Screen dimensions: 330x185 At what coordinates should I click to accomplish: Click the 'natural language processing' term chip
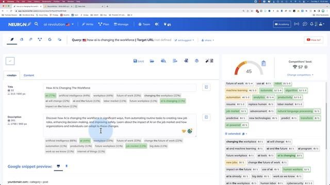click(x=298, y=111)
